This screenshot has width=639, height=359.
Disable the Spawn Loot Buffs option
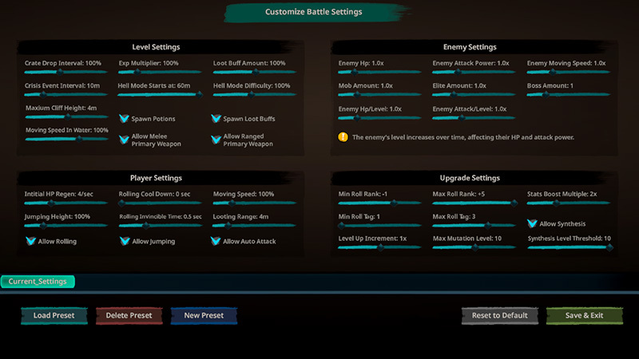216,119
